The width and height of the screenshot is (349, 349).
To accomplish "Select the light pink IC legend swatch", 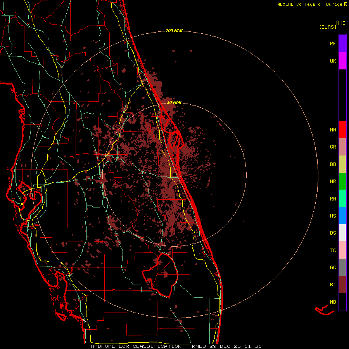I will click(x=342, y=250).
